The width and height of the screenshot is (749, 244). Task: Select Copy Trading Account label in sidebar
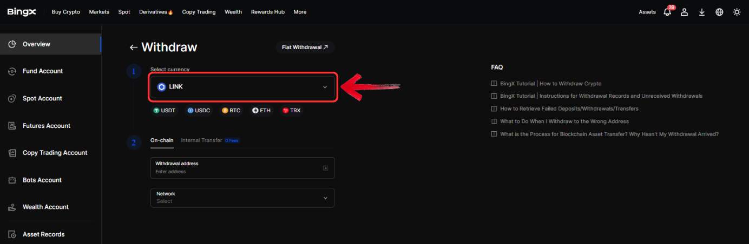[x=55, y=153]
